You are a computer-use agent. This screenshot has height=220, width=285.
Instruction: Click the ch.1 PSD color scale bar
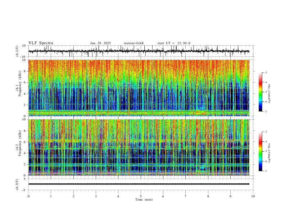coord(261,92)
